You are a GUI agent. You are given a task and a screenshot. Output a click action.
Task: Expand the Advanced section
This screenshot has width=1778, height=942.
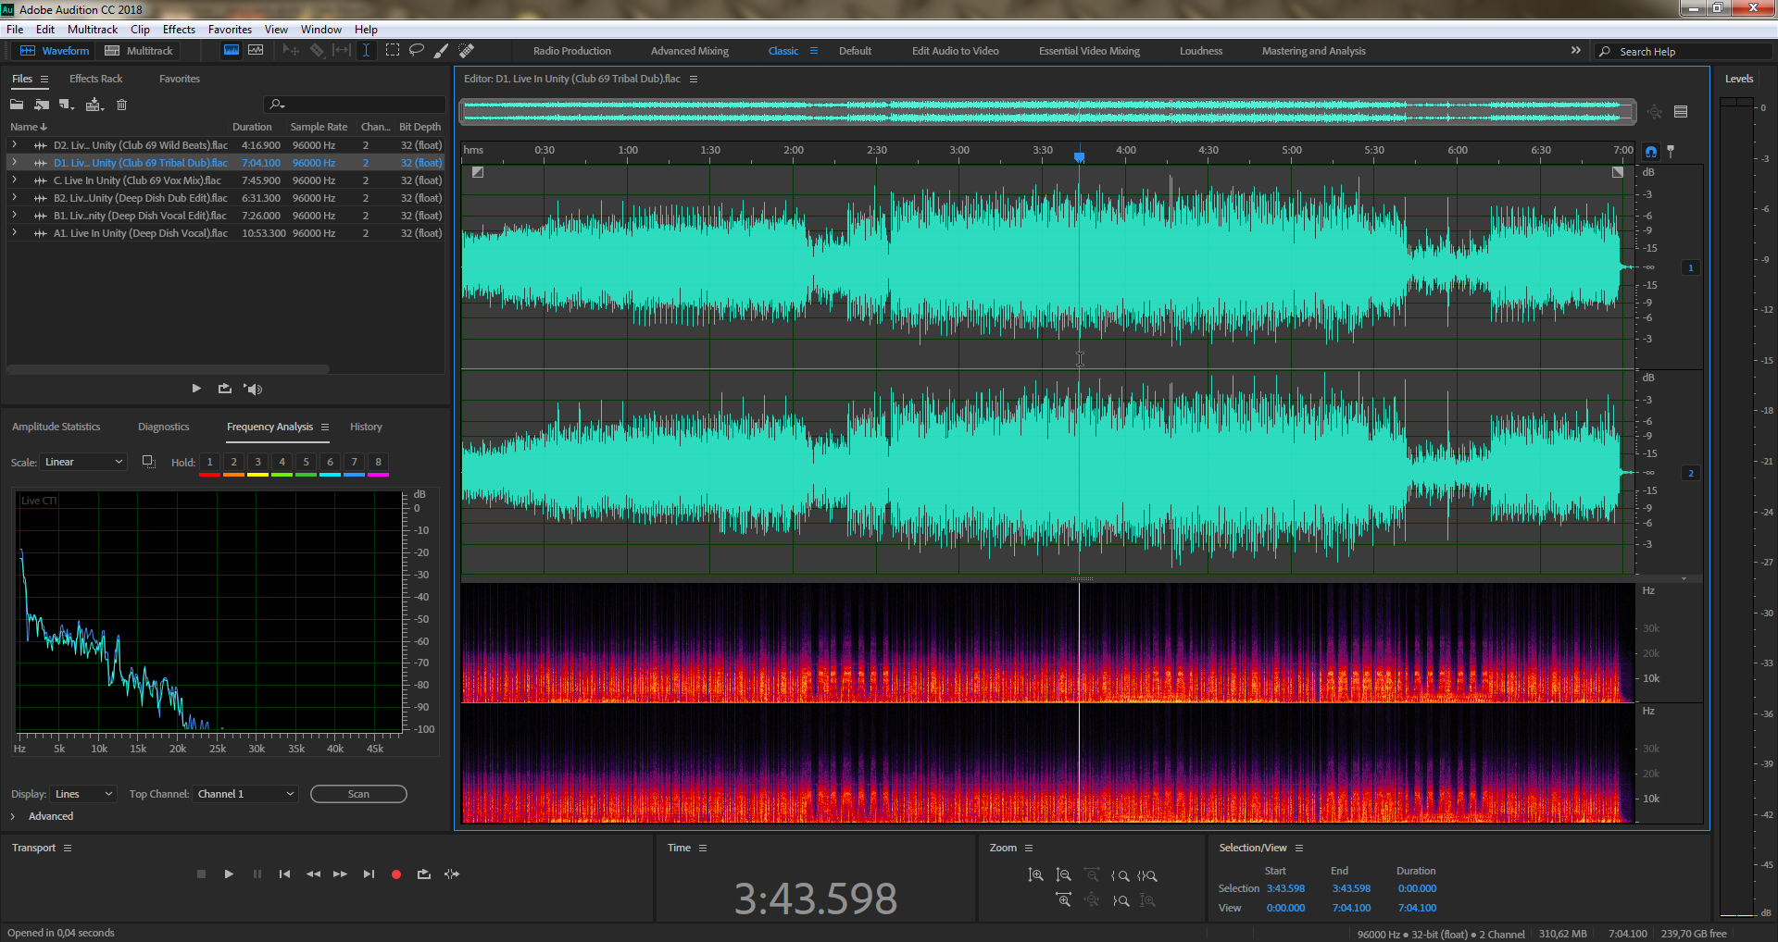click(x=13, y=816)
